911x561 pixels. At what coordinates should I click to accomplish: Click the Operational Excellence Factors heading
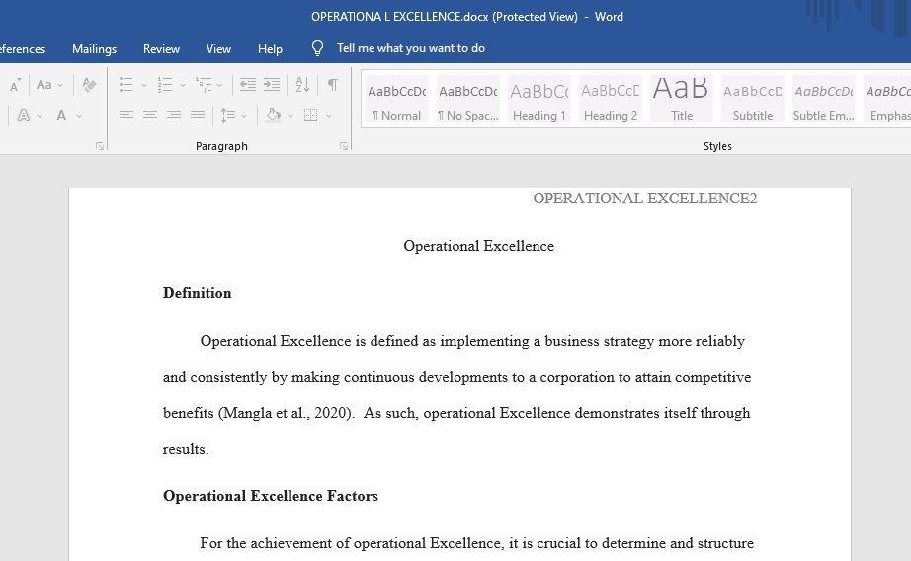click(271, 496)
